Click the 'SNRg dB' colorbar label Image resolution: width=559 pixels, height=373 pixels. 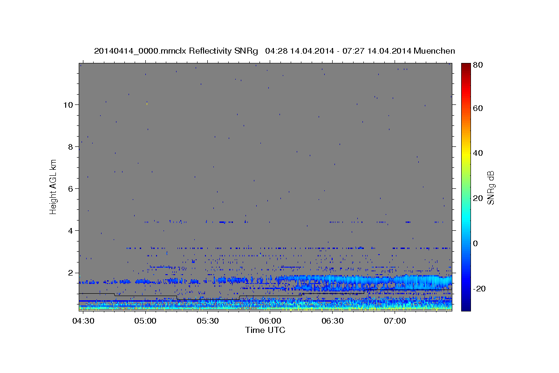[x=491, y=188]
